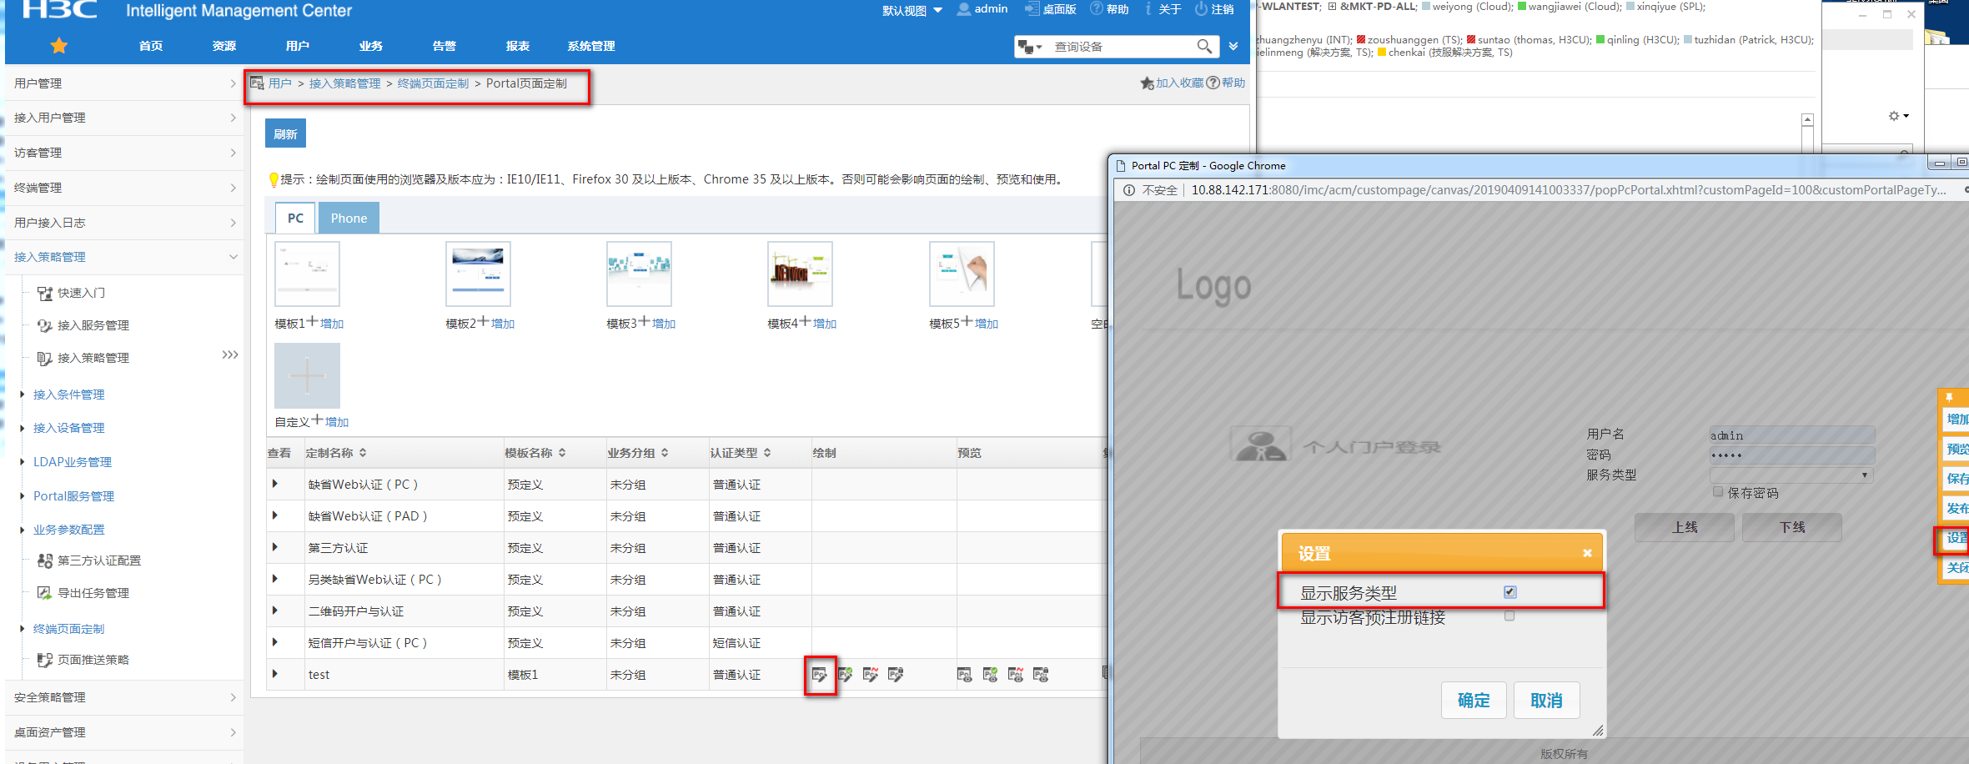Click the 模板4 thumbnail
Screen dimensions: 1969x764
tap(800, 274)
